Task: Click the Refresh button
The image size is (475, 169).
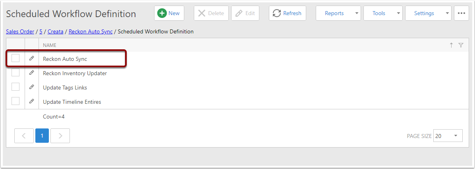Action: tap(288, 14)
